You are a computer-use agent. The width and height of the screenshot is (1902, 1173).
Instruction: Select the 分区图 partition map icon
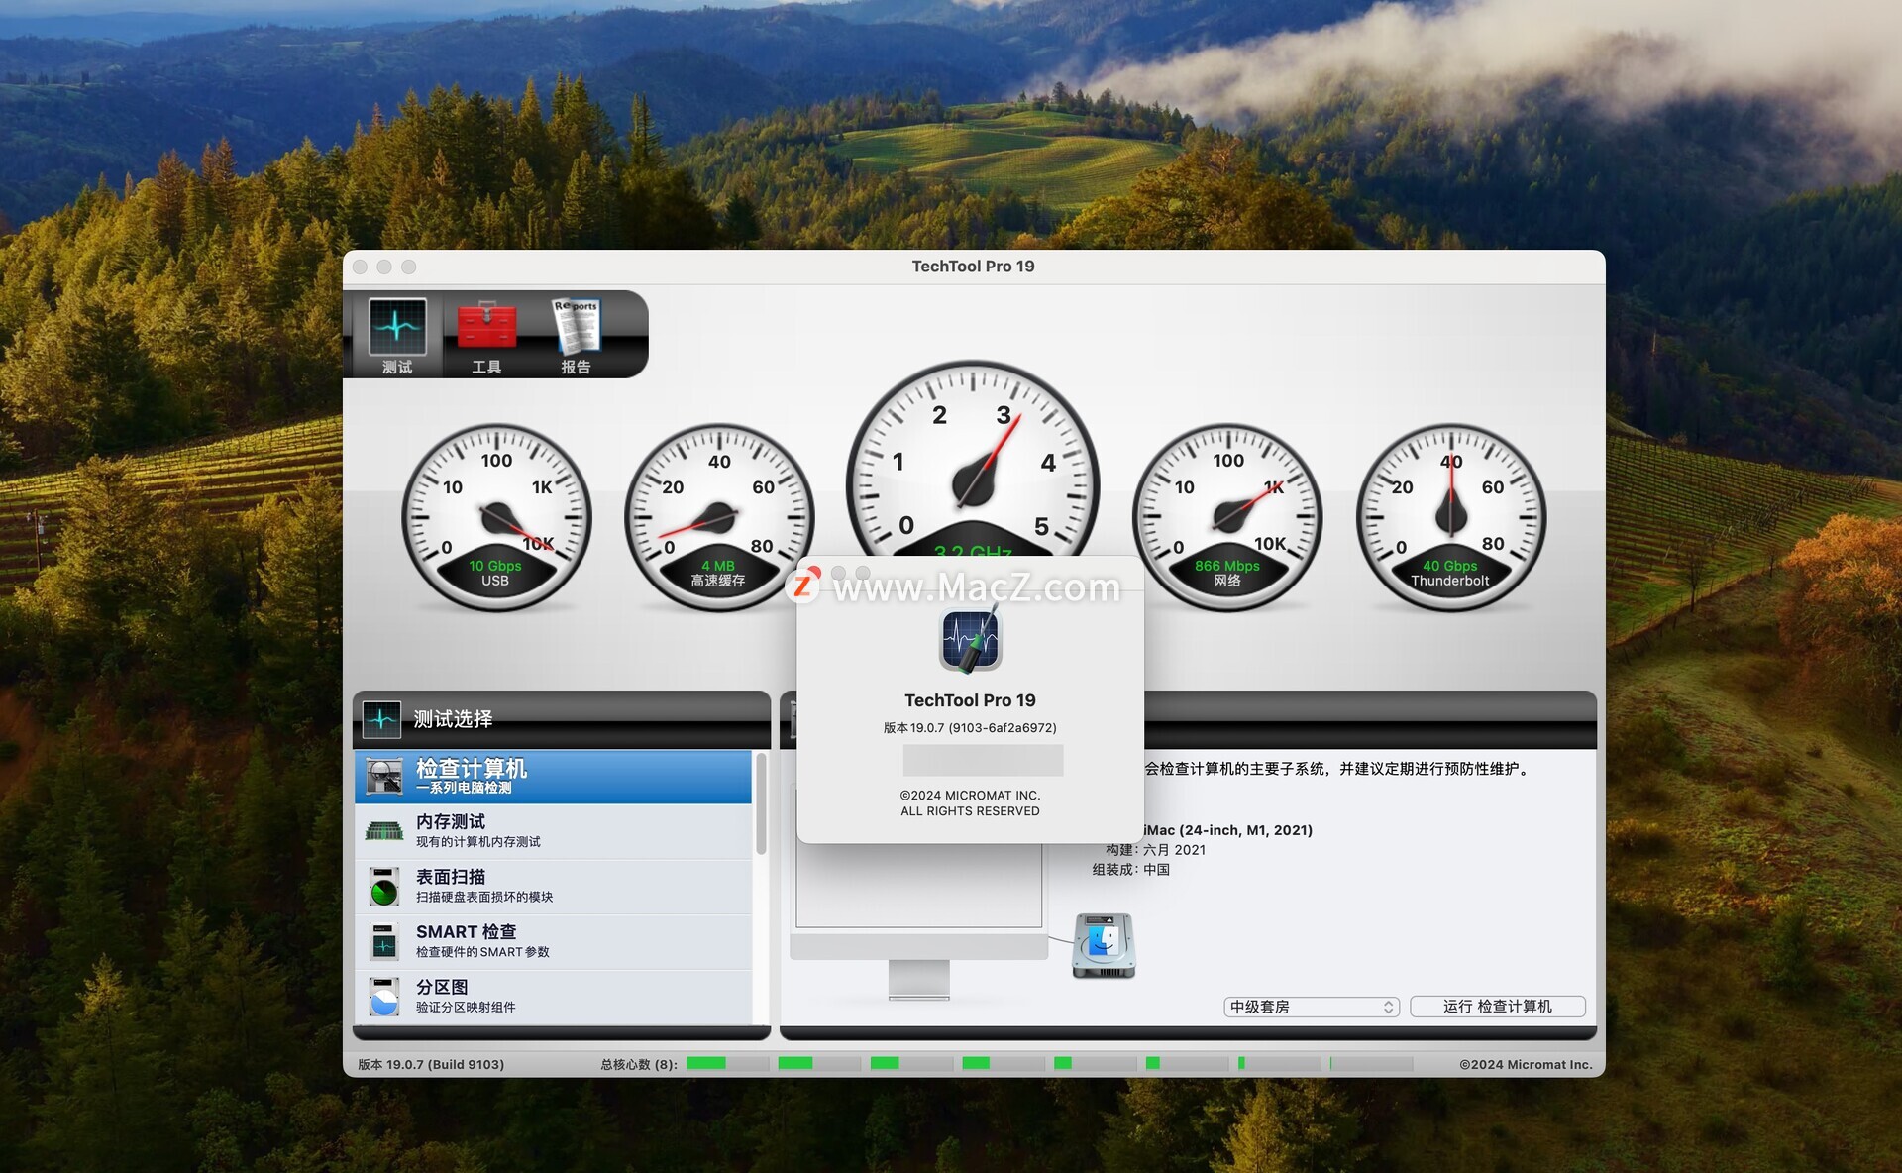(383, 997)
